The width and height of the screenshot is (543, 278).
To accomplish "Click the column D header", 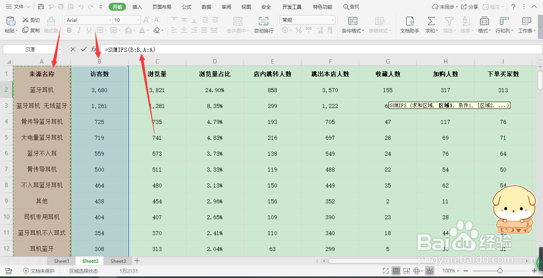I will click(215, 61).
